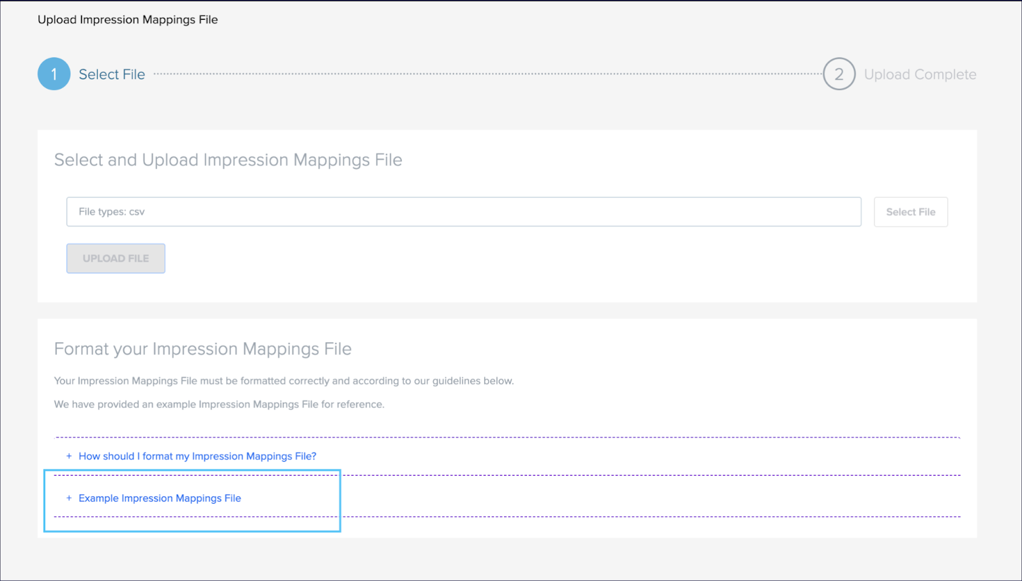Click the step 1 circle icon
Screen dimensions: 1022x581
tap(54, 74)
